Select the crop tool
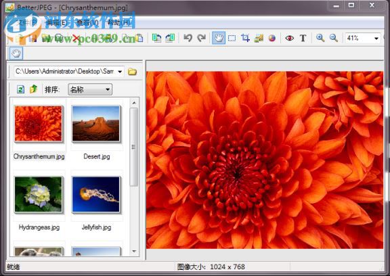390x276 pixels. click(x=245, y=39)
